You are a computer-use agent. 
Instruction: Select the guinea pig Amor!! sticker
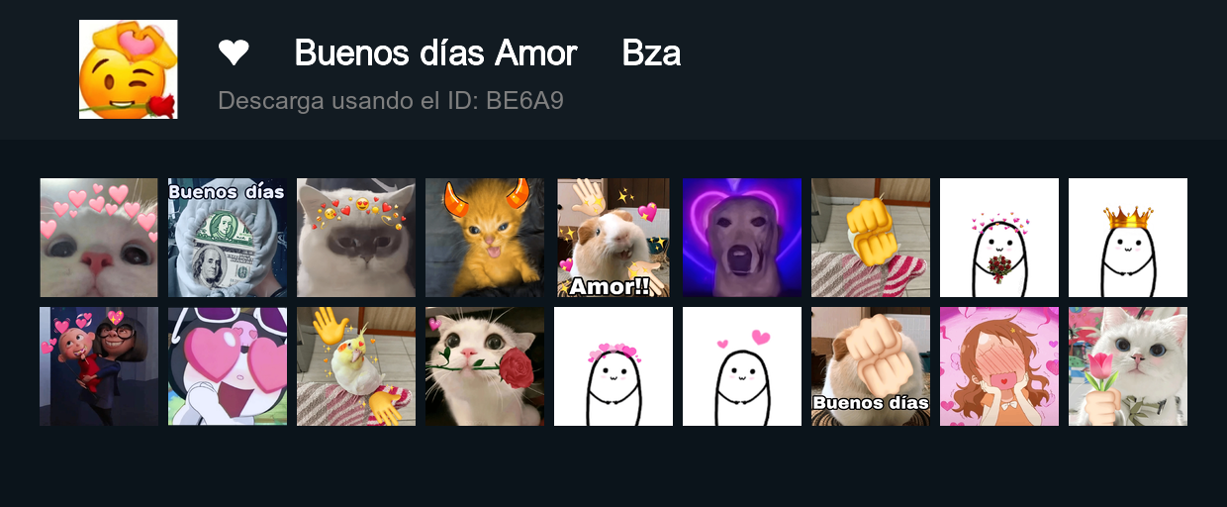[613, 238]
